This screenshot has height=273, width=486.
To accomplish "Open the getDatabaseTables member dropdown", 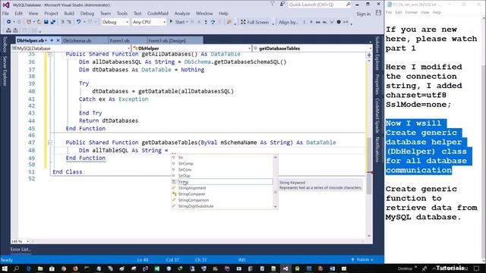I will 312,49.
